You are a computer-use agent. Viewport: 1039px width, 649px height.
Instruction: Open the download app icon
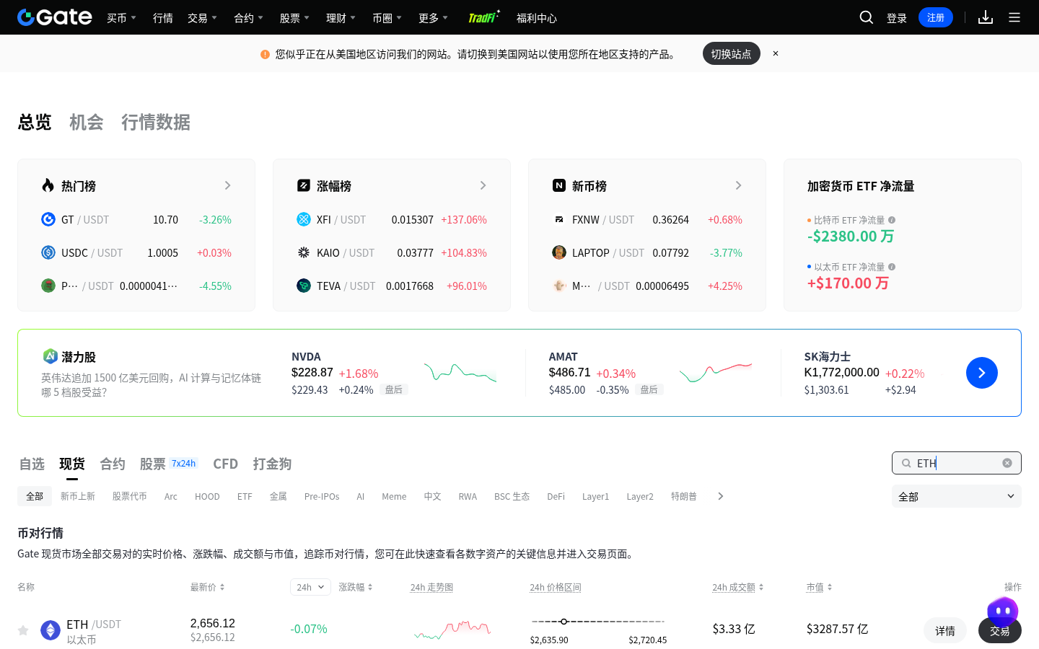tap(986, 17)
